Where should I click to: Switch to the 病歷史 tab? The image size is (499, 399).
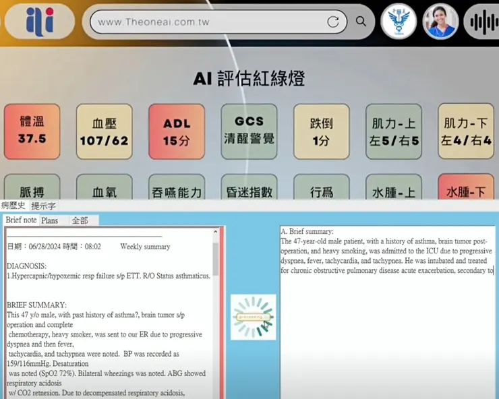(x=13, y=206)
